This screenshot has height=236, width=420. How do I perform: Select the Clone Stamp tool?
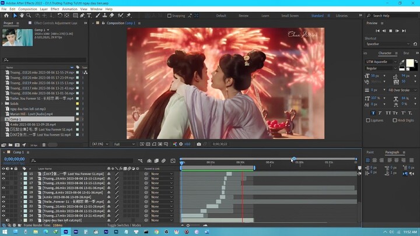point(105,16)
